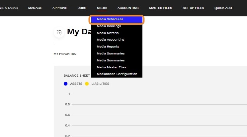The image size is (247, 137).
Task: Toggle the Liabilities legend yellow dot
Action: (x=87, y=84)
